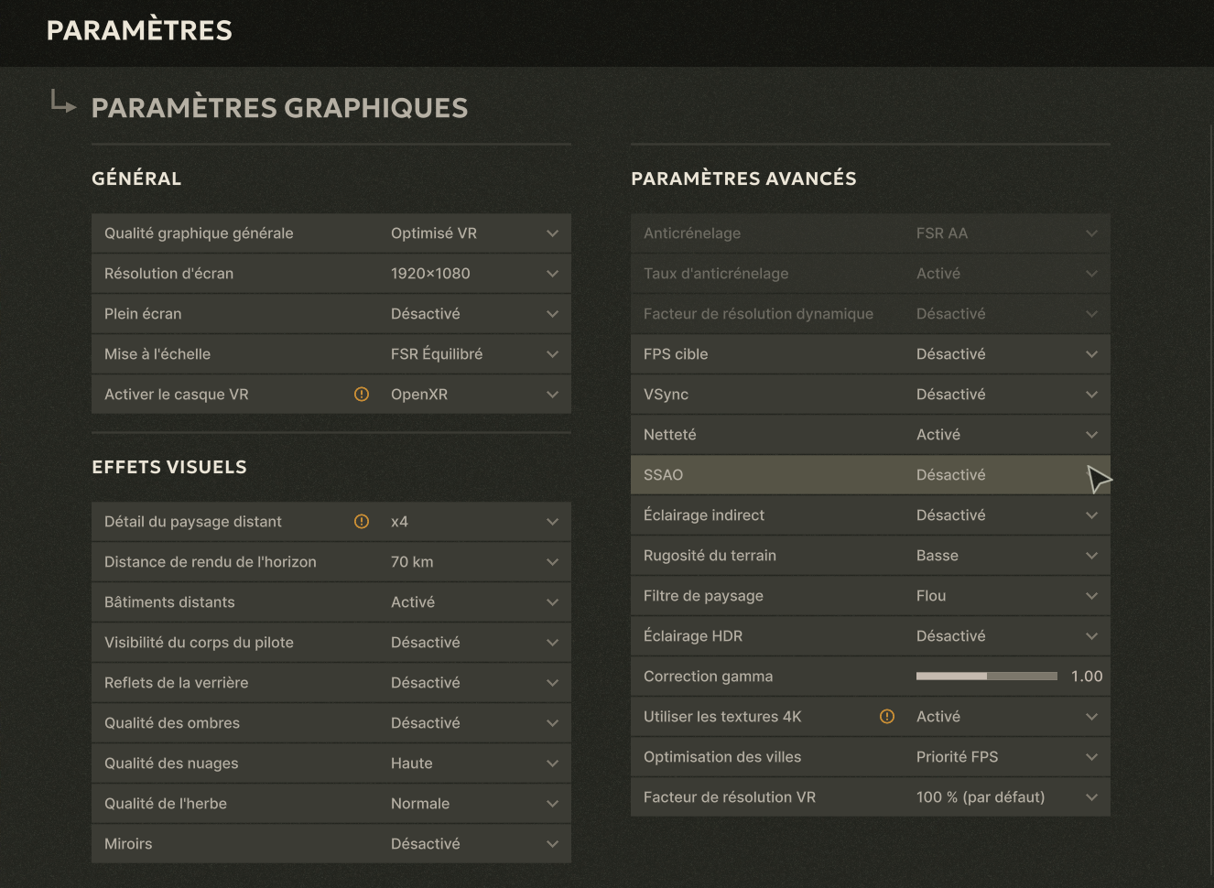This screenshot has width=1214, height=888.
Task: Open the Qualité de l'herbe dropdown
Action: [331, 804]
